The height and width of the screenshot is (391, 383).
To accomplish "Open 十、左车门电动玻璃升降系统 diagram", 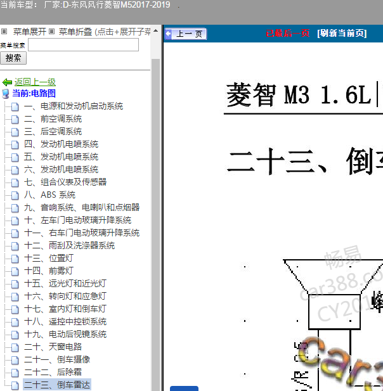I will (77, 220).
